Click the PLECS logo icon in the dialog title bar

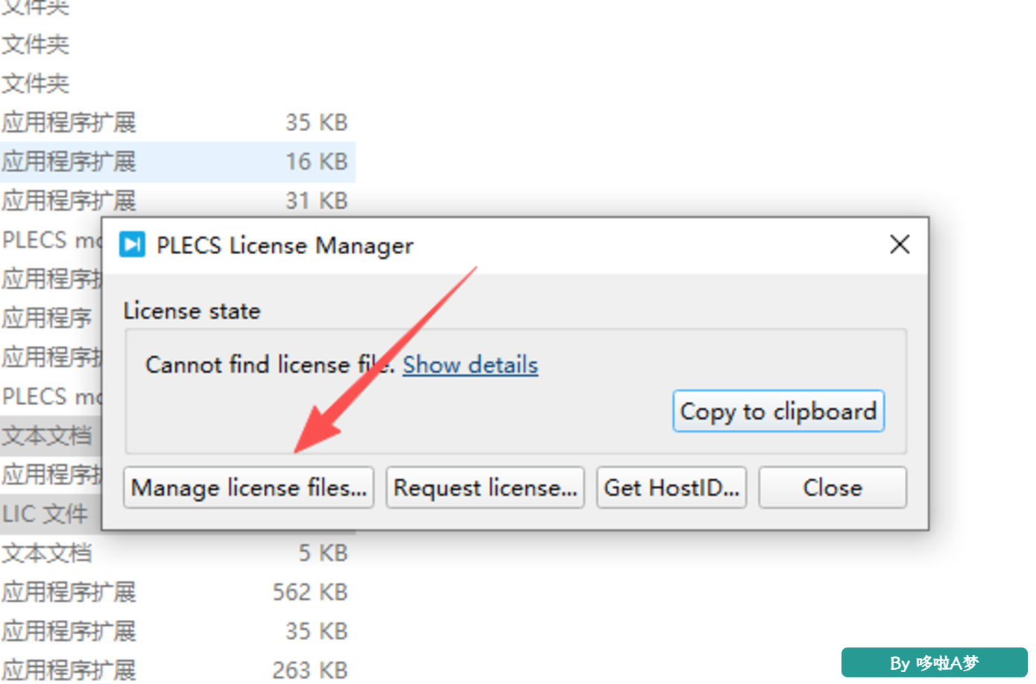132,244
